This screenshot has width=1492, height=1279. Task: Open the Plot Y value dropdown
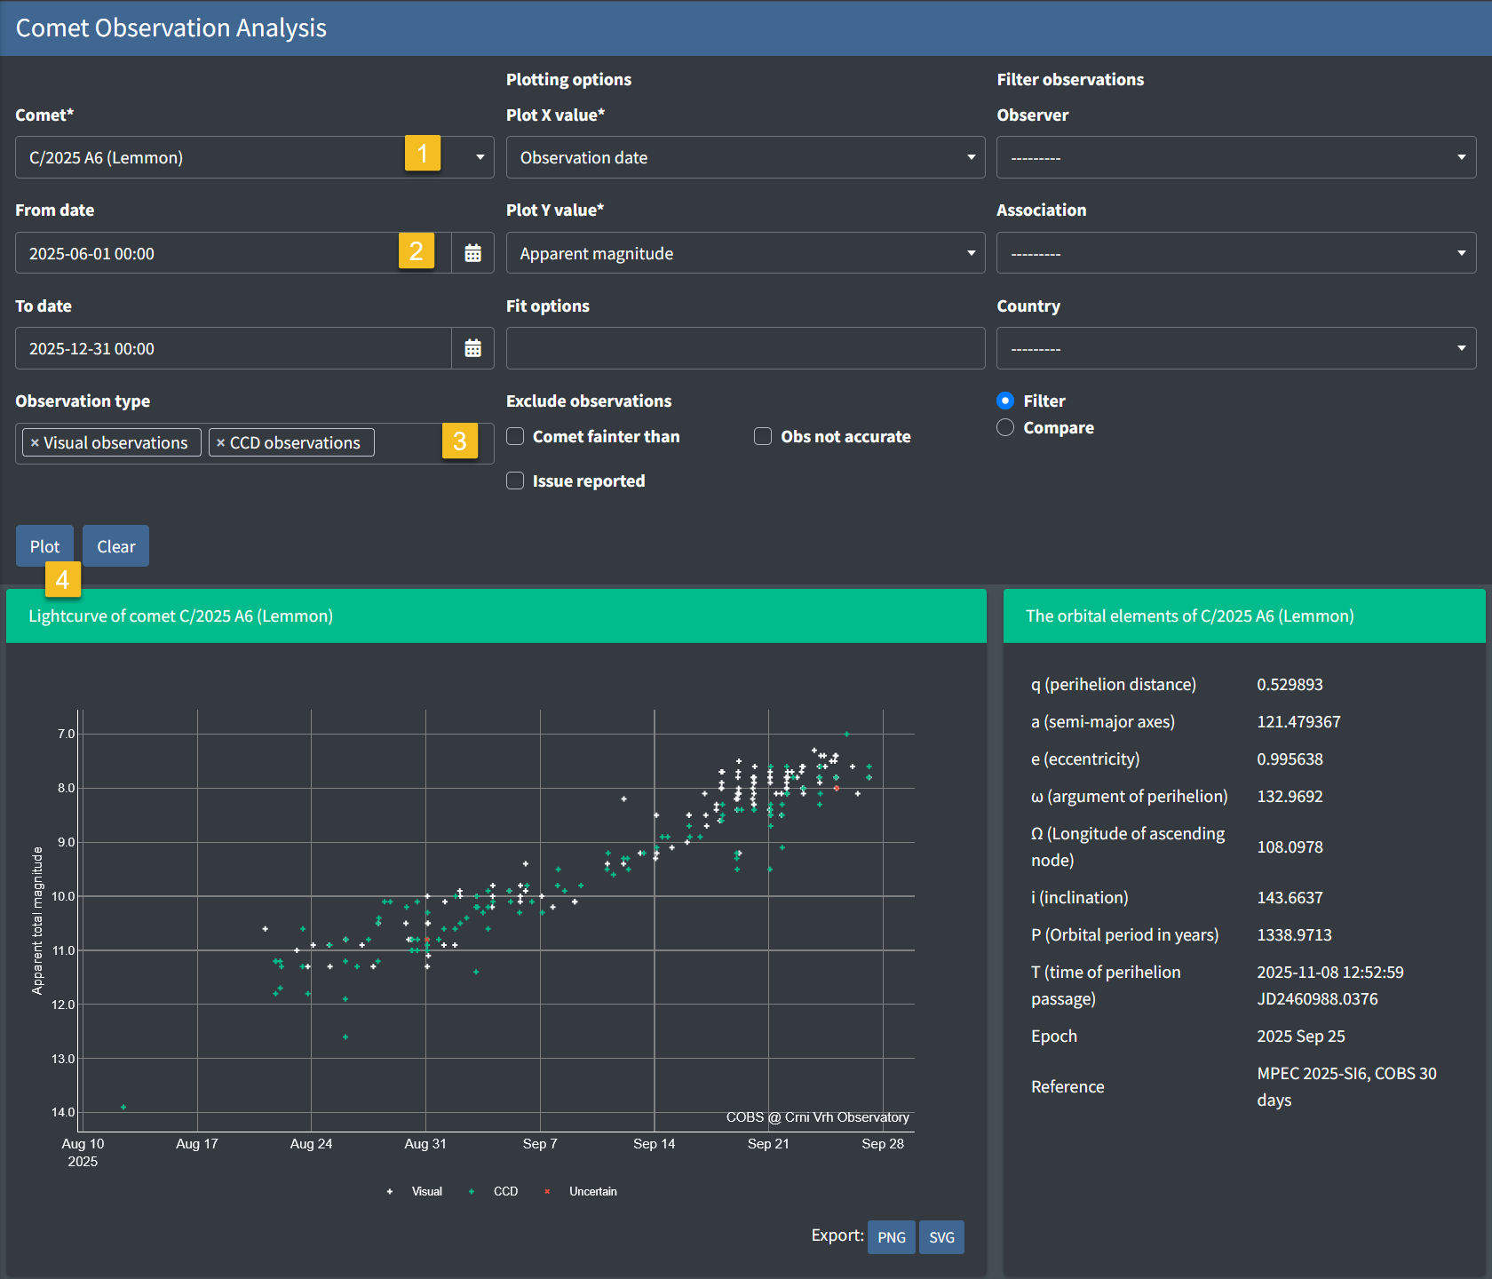[x=745, y=253]
